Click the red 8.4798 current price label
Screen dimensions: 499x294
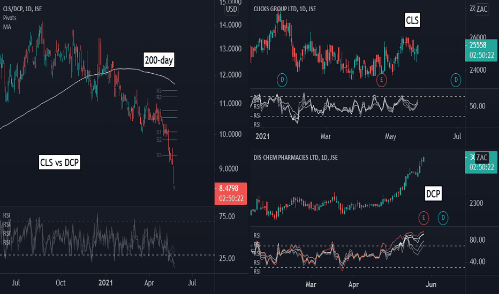click(231, 194)
